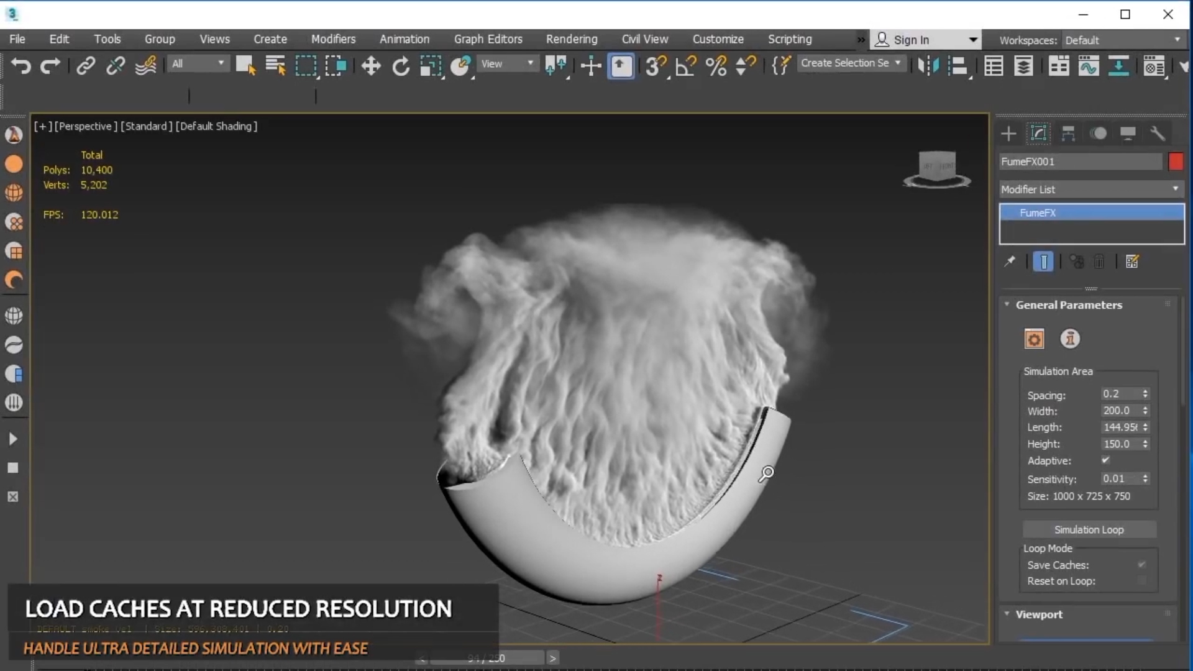The width and height of the screenshot is (1193, 671).
Task: Click the Undo arrow icon
Action: [21, 66]
